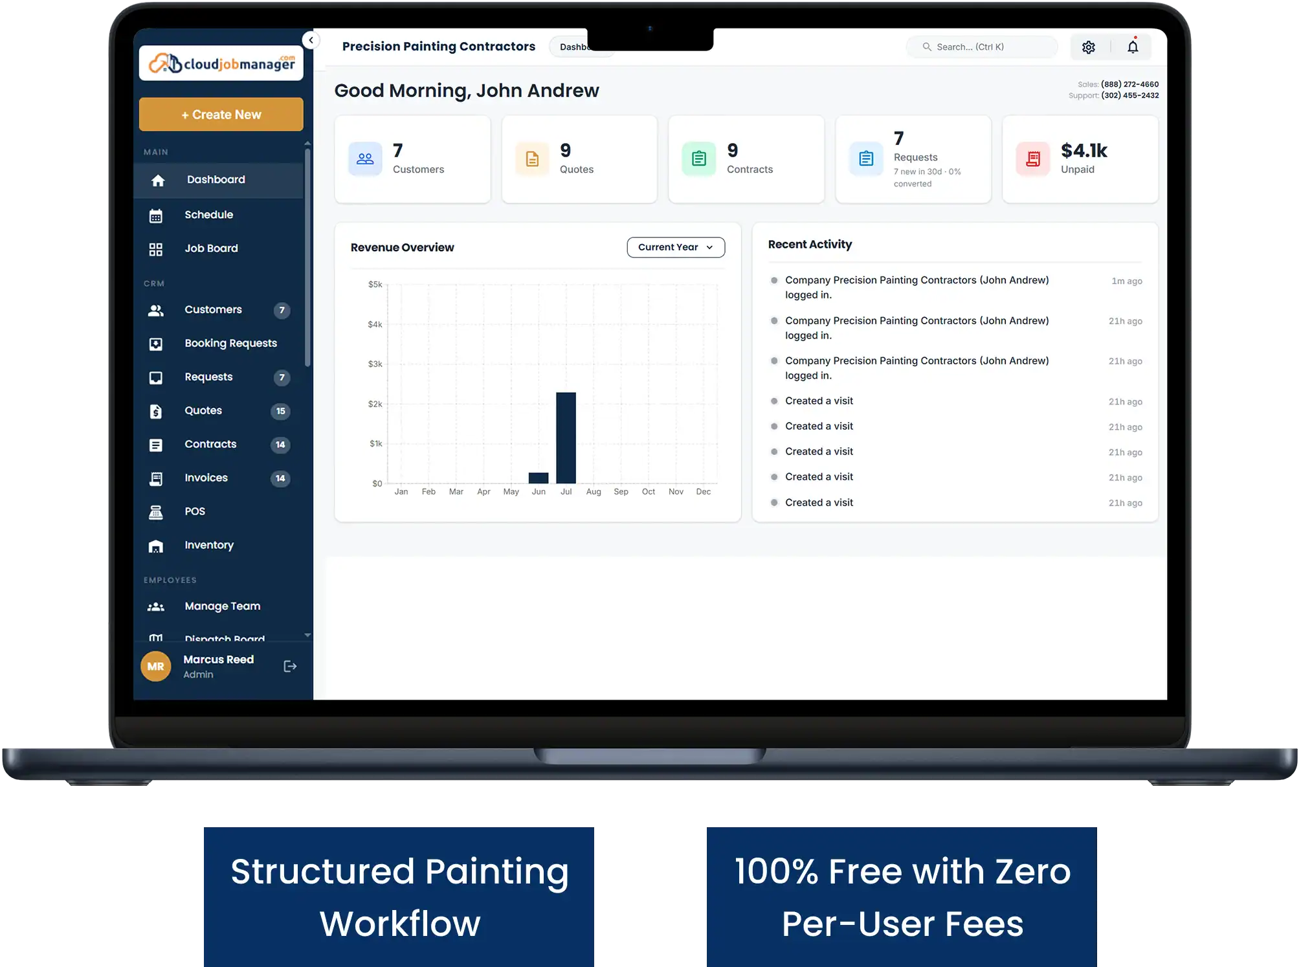Open notifications bell icon

[x=1133, y=47]
